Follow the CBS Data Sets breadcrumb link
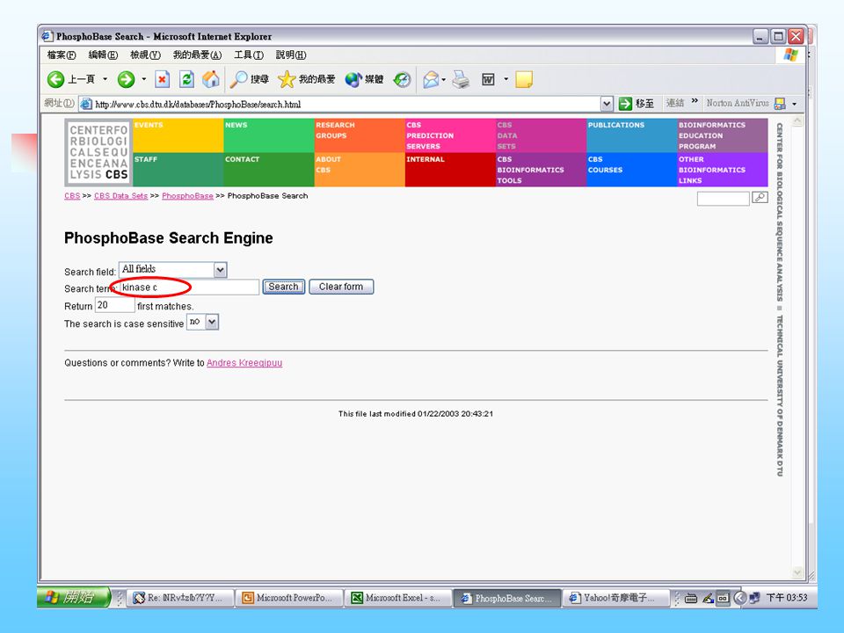Viewport: 844px width, 633px height. [x=120, y=196]
